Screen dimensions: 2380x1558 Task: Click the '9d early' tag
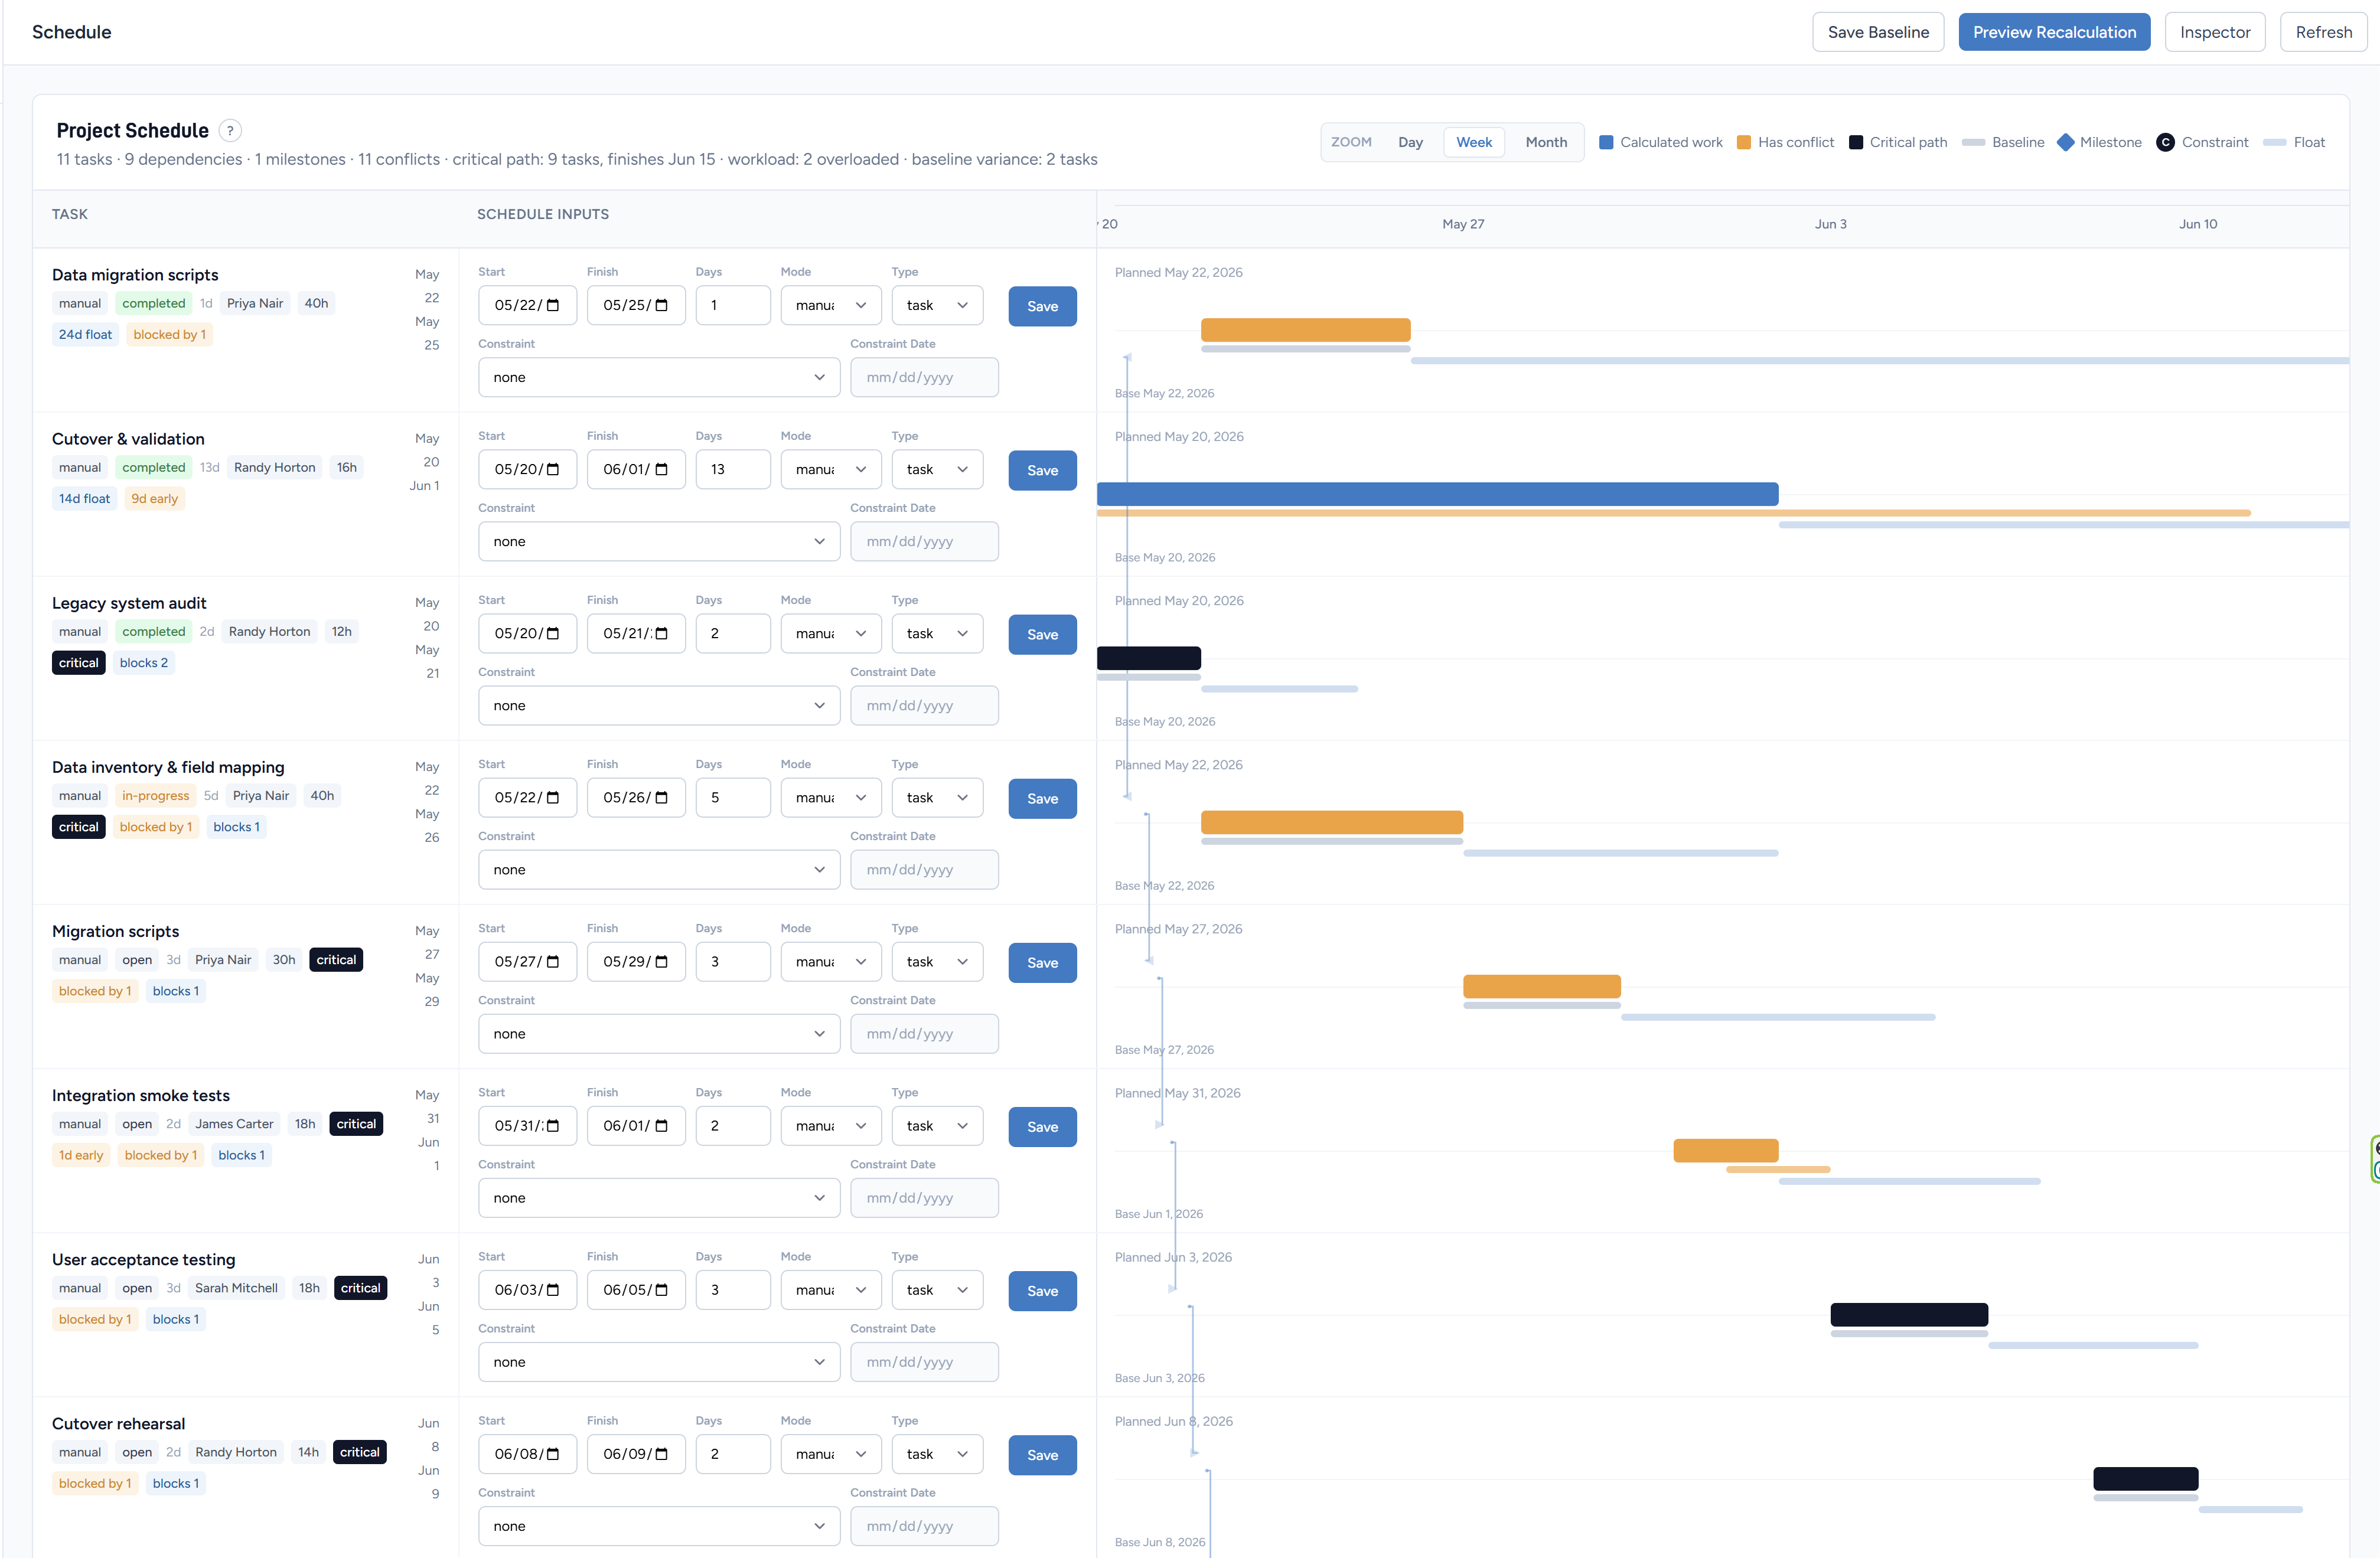coord(154,499)
